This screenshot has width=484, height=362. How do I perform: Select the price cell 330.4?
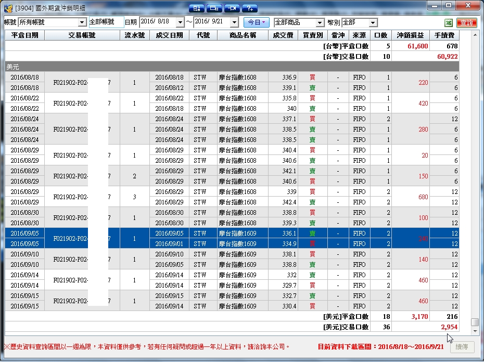(x=283, y=306)
